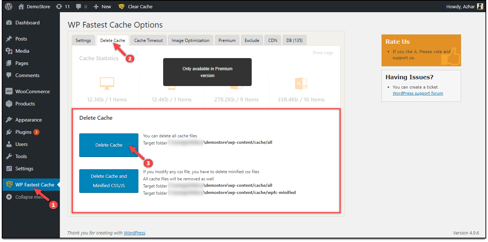Click the WP Fastest Cache tiger sidebar icon
The width and height of the screenshot is (488, 242).
(x=9, y=185)
